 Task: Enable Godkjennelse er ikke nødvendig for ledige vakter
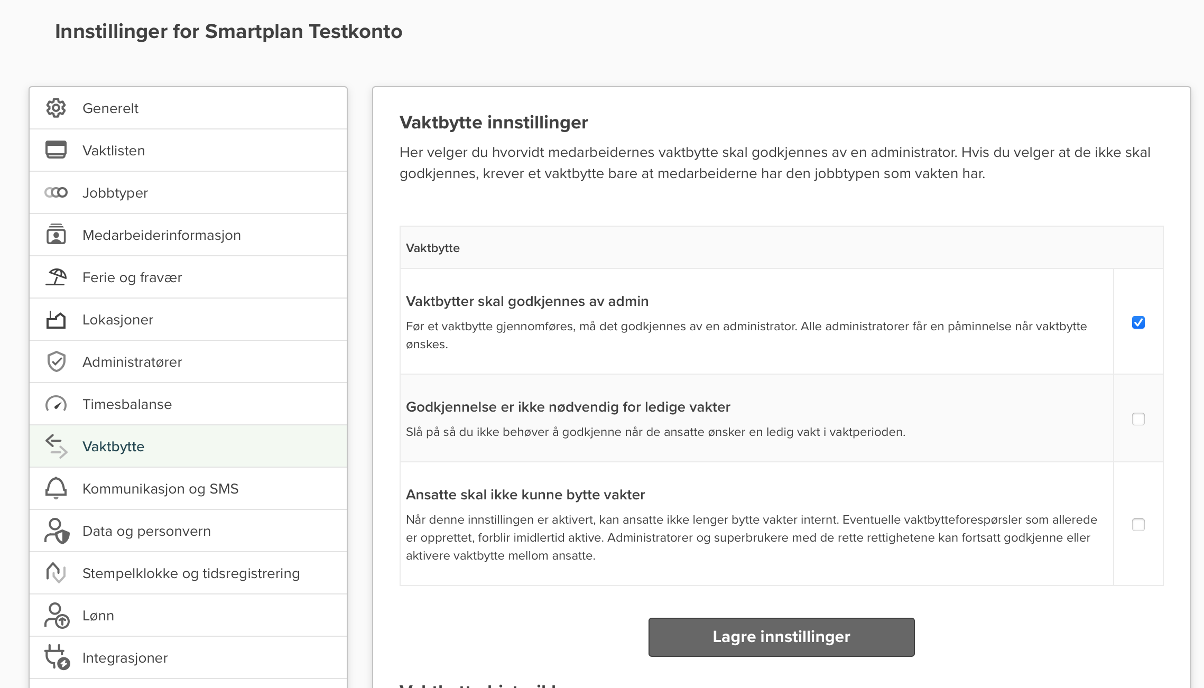pos(1138,419)
